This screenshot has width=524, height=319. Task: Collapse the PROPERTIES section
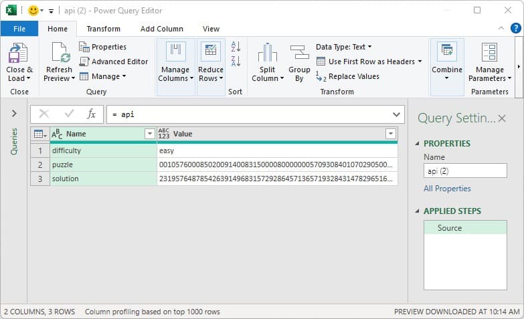click(418, 144)
